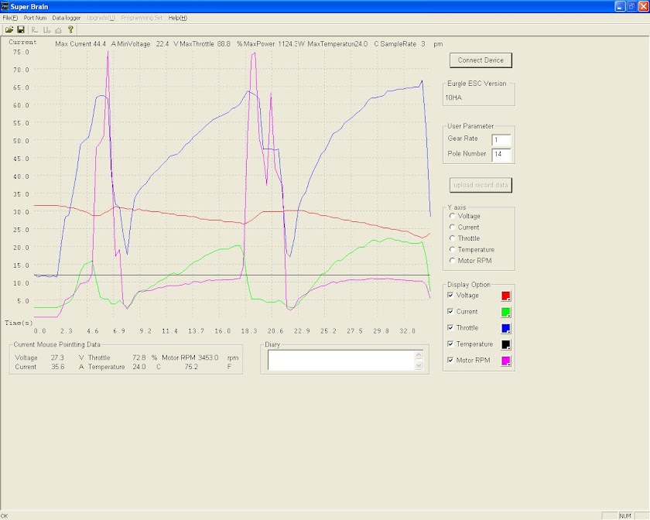
Task: Click the greyed-out print toolbar icon
Action: (59, 30)
